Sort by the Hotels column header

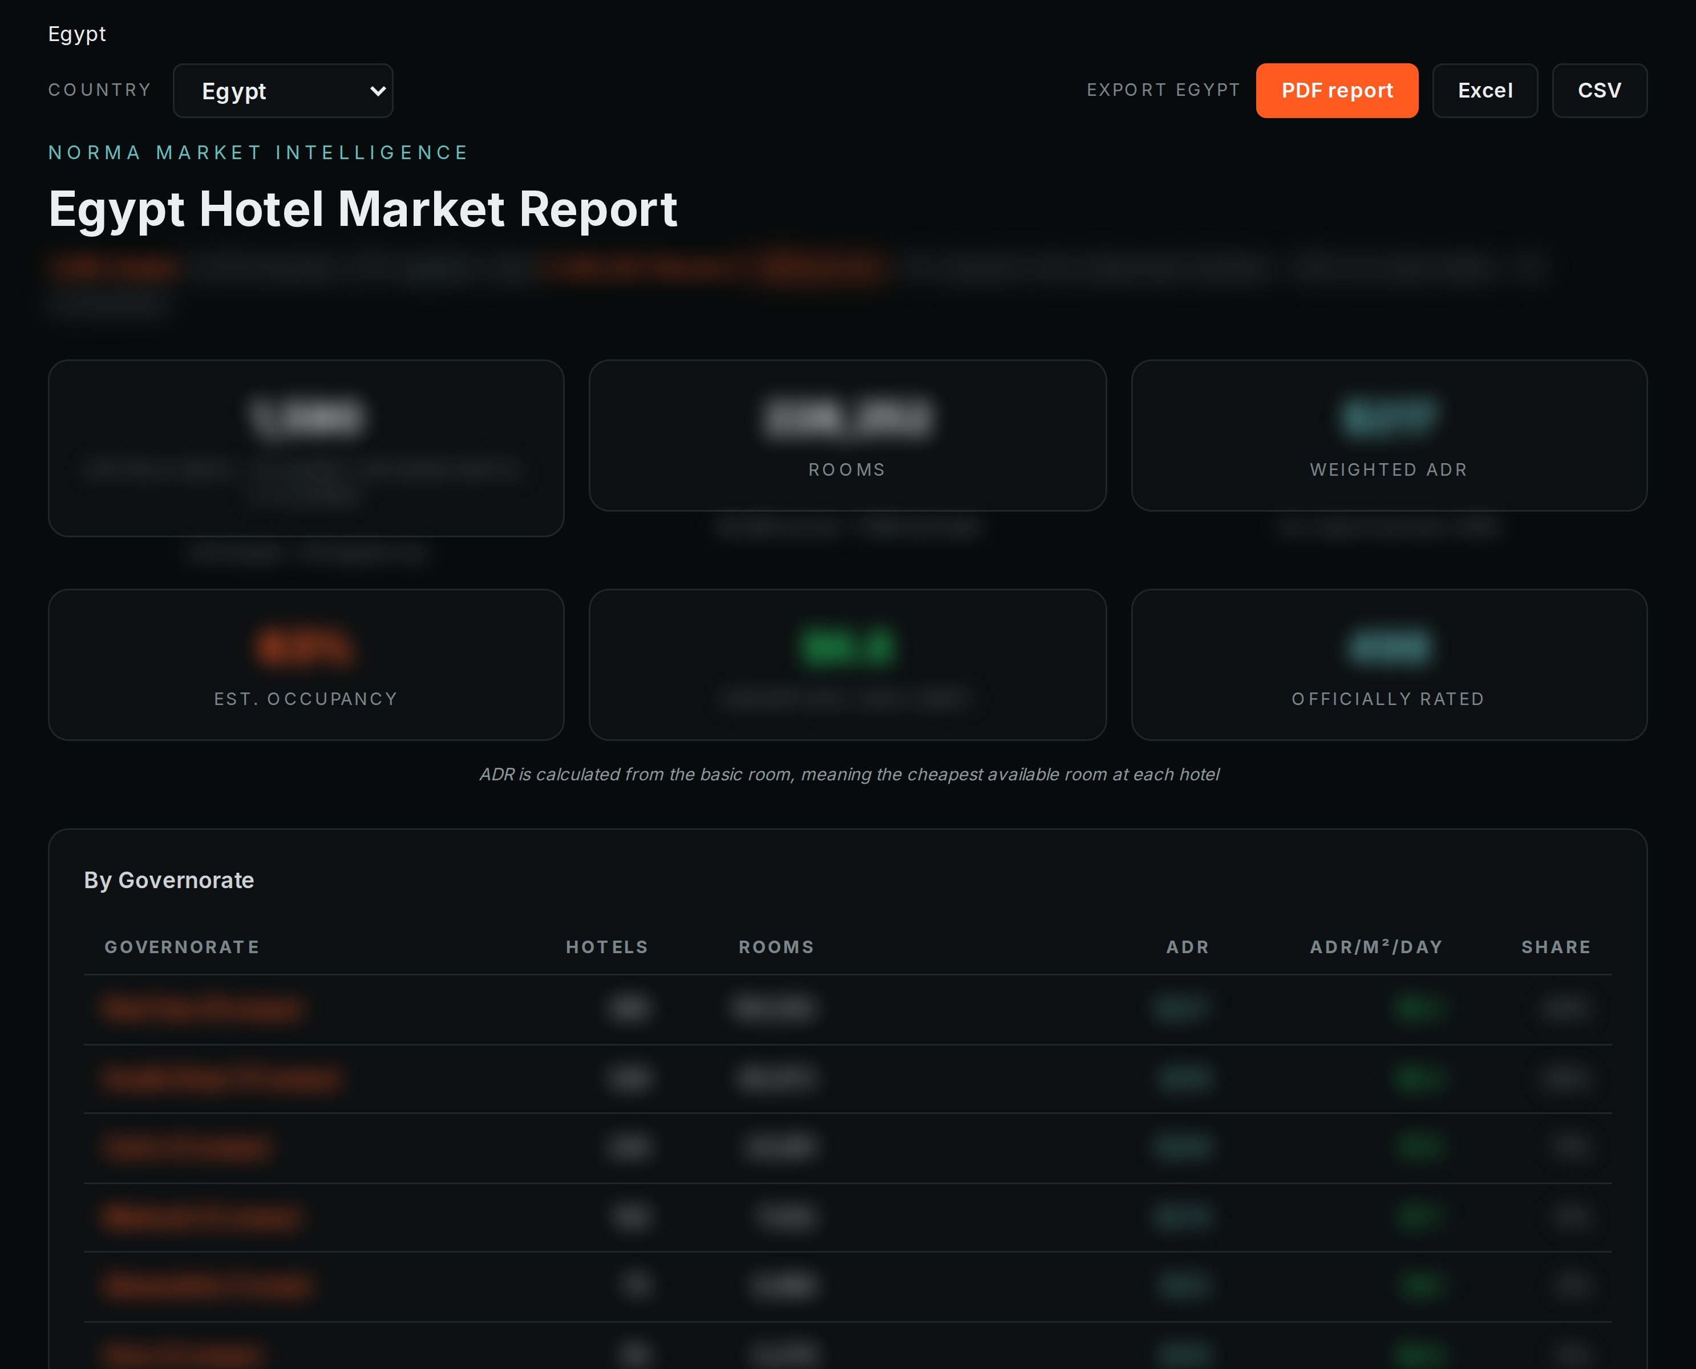tap(607, 947)
